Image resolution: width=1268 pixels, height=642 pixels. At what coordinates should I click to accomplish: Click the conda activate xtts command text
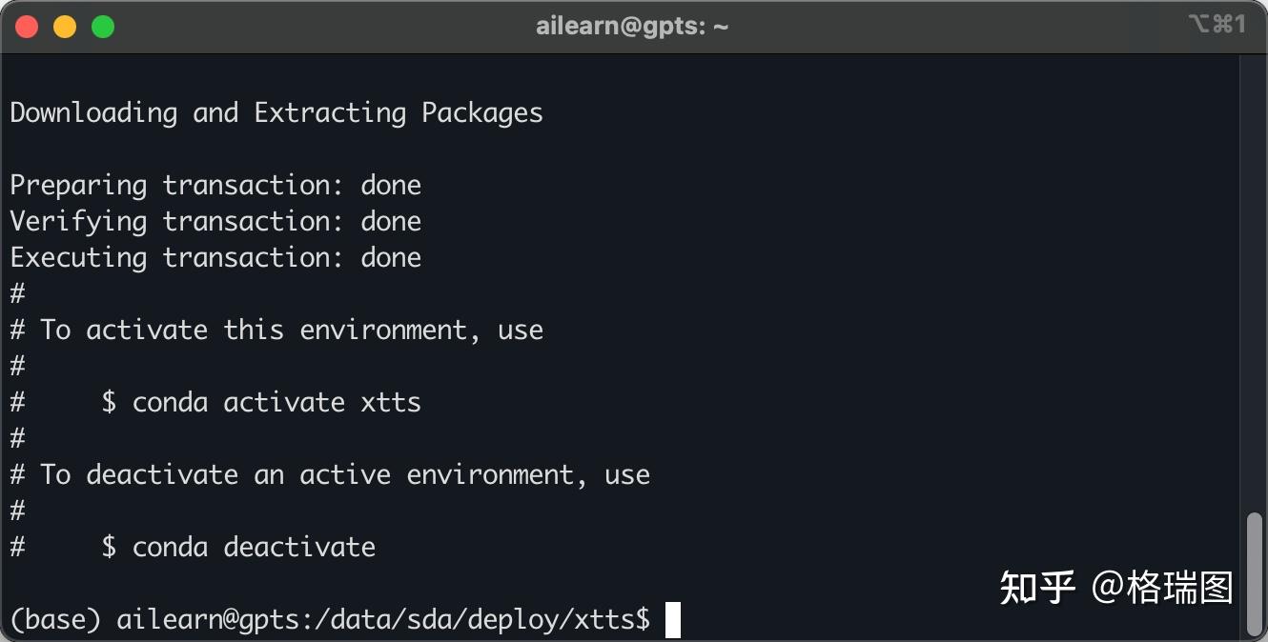pos(276,402)
